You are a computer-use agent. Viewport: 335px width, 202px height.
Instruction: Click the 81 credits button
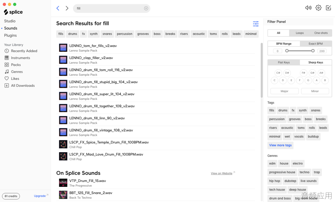pyautogui.click(x=11, y=196)
